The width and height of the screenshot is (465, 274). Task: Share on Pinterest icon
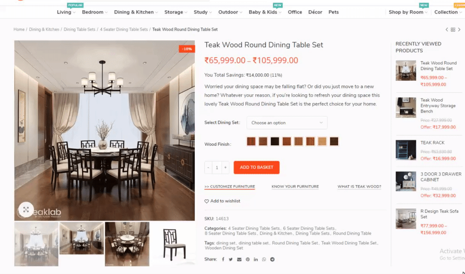click(248, 260)
